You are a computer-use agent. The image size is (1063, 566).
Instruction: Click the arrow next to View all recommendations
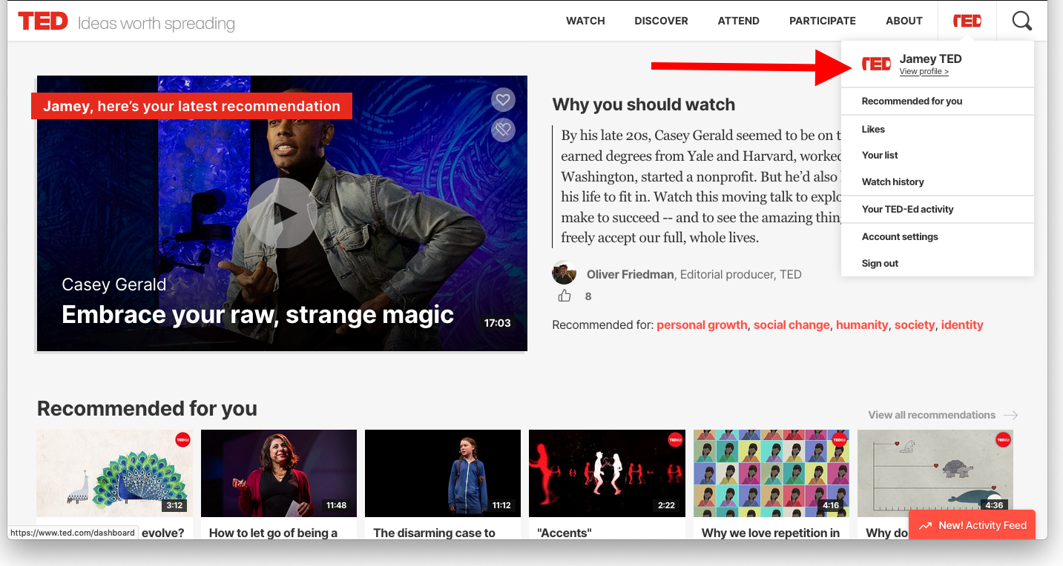tap(1010, 415)
